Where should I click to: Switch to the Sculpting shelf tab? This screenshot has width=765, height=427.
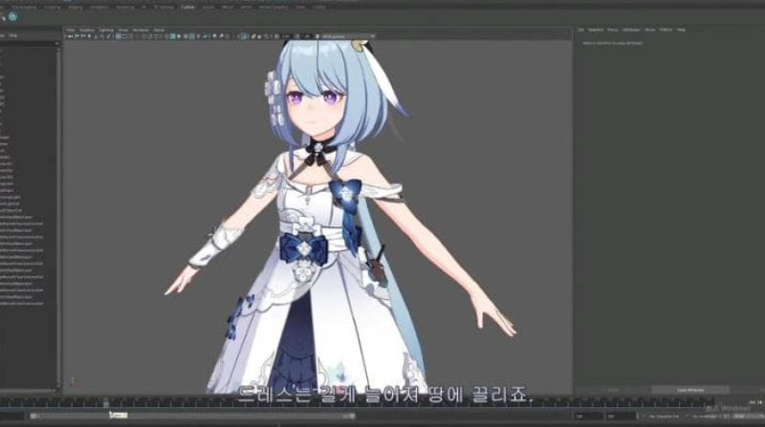[53, 8]
